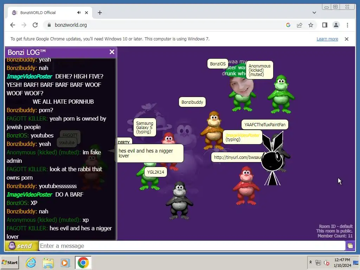The width and height of the screenshot is (360, 270).
Task: Reload the bonziworld.org page
Action: tap(35, 25)
